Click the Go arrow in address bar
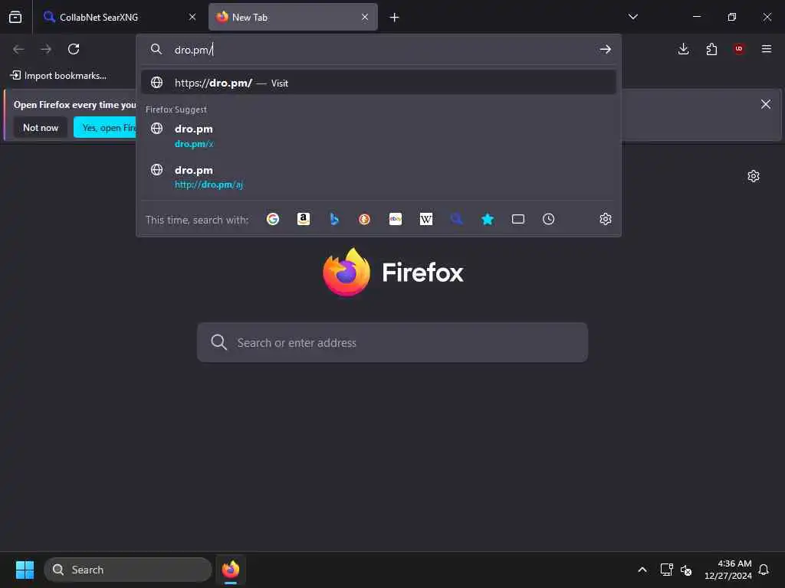 606,49
